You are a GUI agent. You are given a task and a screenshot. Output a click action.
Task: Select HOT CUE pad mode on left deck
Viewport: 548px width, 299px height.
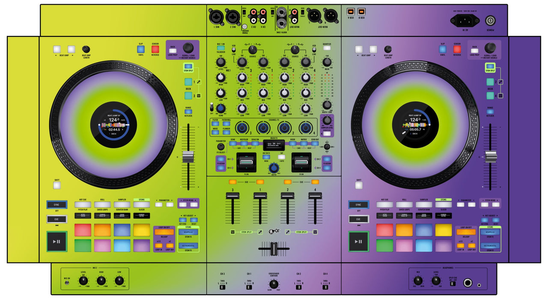pos(83,205)
